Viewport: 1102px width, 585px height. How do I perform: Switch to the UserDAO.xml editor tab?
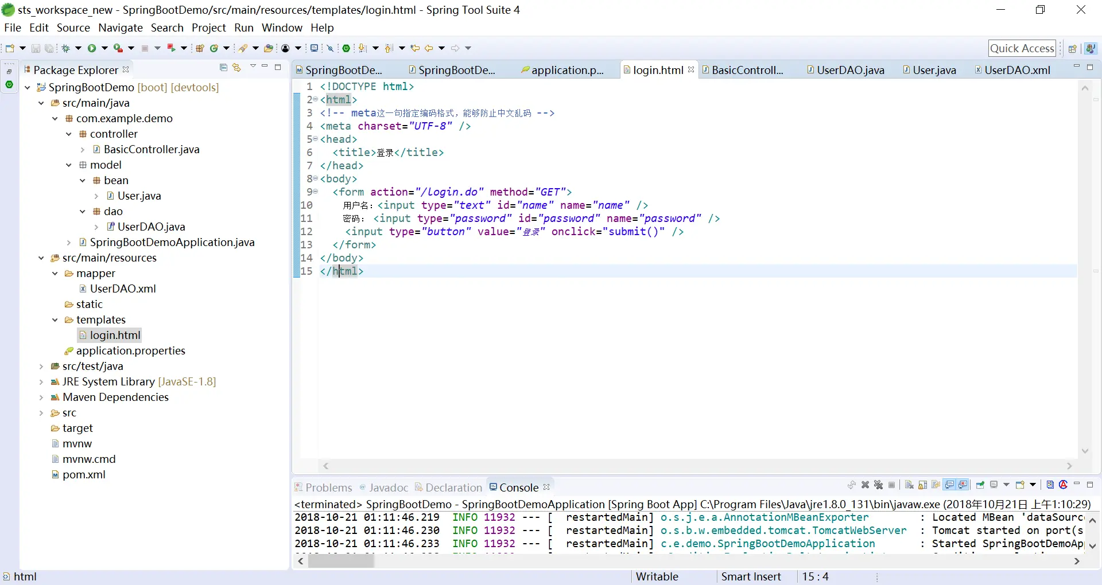[1017, 70]
